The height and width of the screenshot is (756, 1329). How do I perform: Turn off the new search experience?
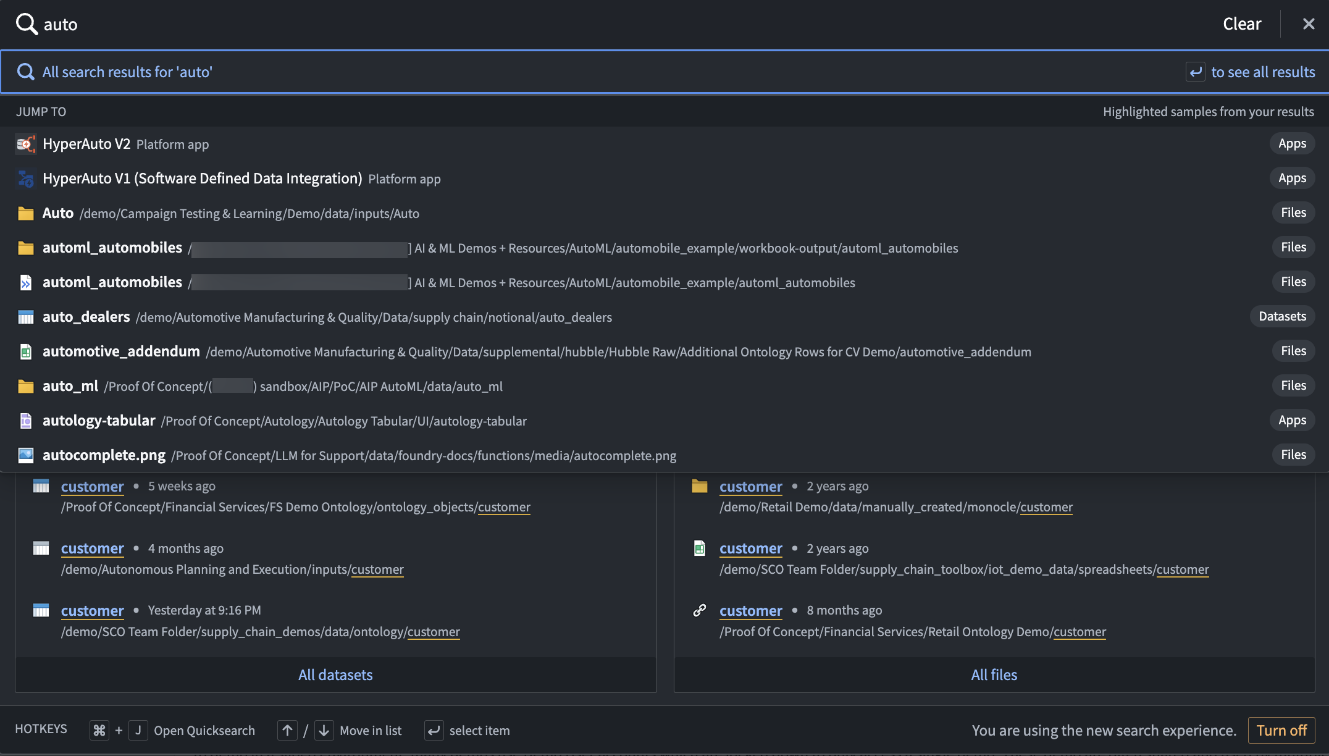click(x=1281, y=730)
